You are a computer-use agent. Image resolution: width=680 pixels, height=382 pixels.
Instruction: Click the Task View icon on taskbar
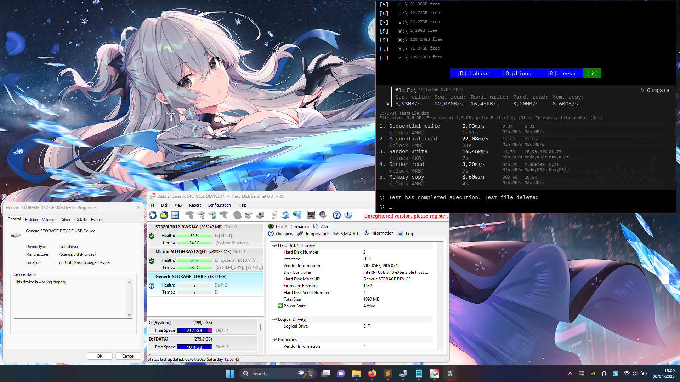pos(325,374)
